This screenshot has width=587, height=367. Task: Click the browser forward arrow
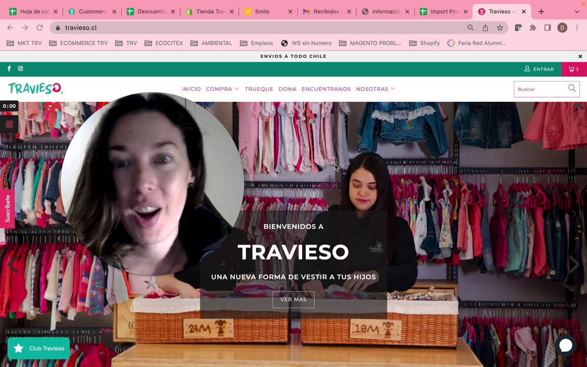pos(24,28)
